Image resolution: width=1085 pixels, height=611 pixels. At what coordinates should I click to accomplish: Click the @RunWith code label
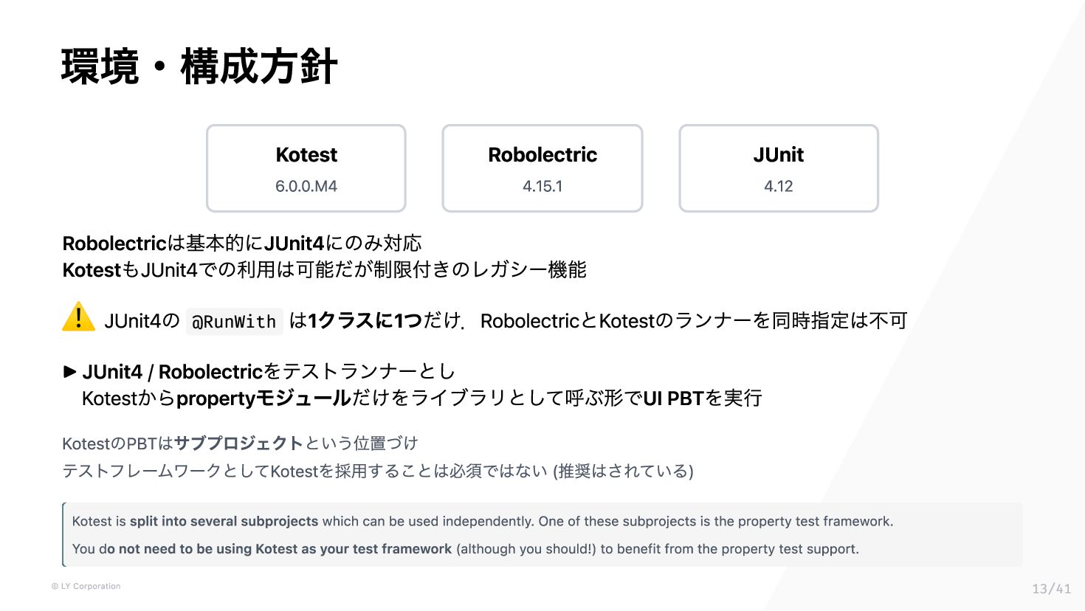(x=234, y=322)
